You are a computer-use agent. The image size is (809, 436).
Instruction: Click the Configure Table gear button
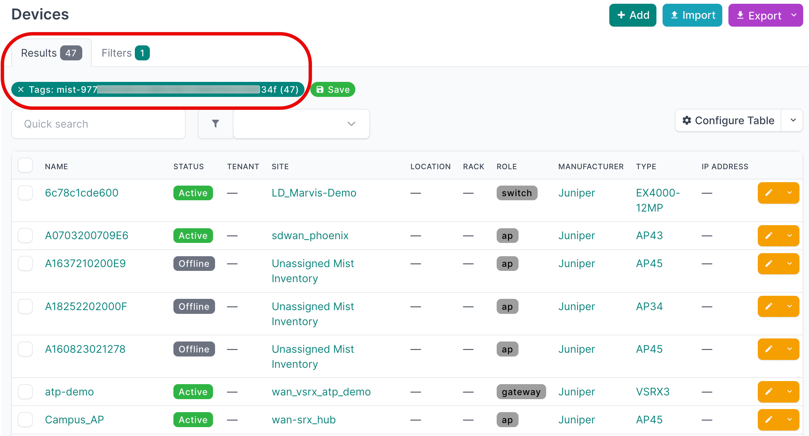pyautogui.click(x=728, y=120)
